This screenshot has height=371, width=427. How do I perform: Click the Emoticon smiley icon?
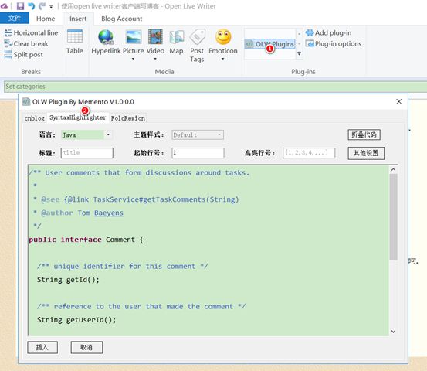point(223,37)
